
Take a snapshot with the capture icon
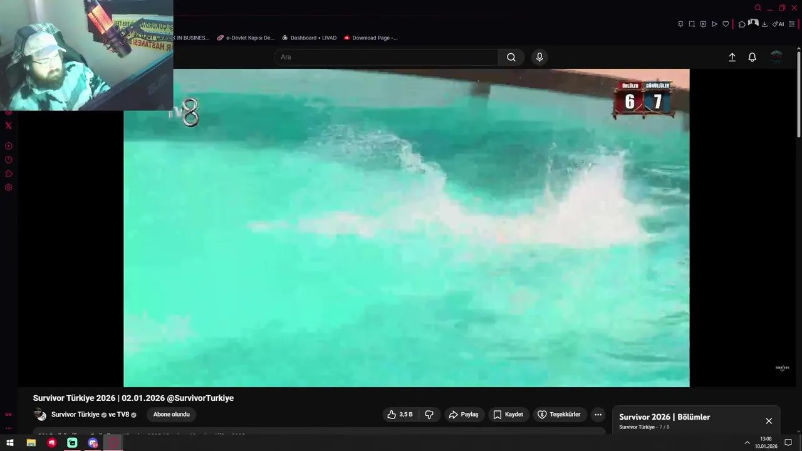pos(692,24)
